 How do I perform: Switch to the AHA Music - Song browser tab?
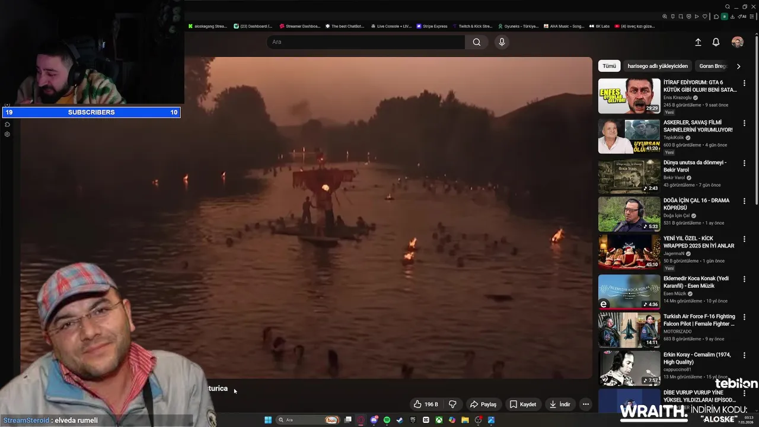[x=564, y=26]
